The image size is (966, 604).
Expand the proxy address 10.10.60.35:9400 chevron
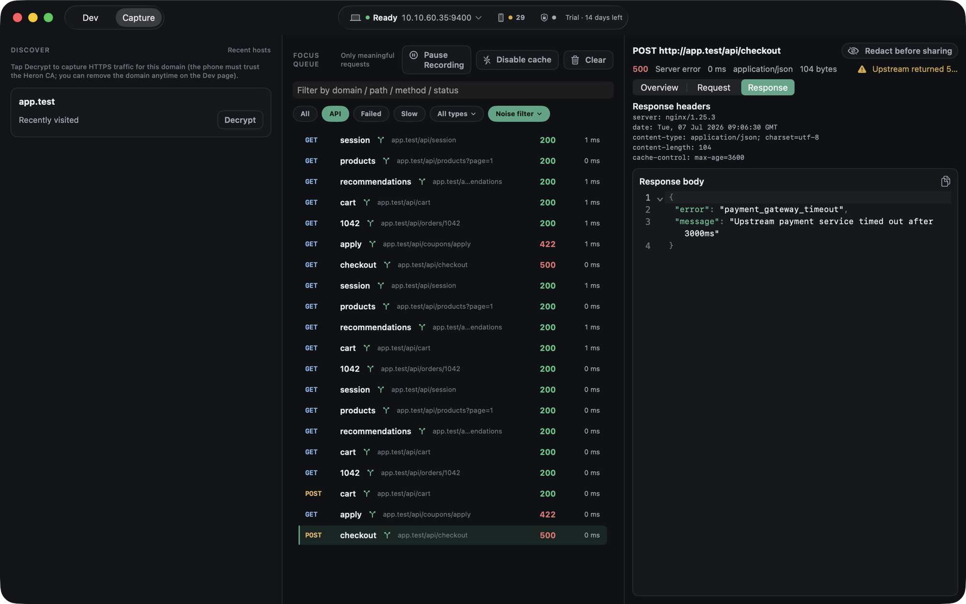point(479,18)
